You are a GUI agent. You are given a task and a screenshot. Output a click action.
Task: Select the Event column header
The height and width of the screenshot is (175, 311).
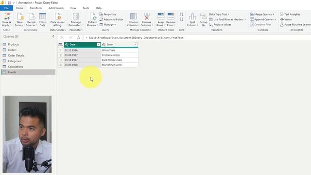tap(120, 44)
